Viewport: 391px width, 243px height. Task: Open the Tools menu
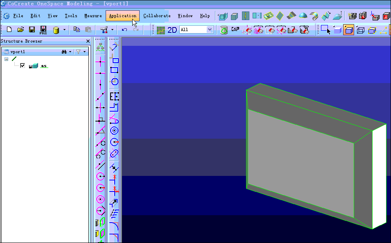[x=71, y=16]
